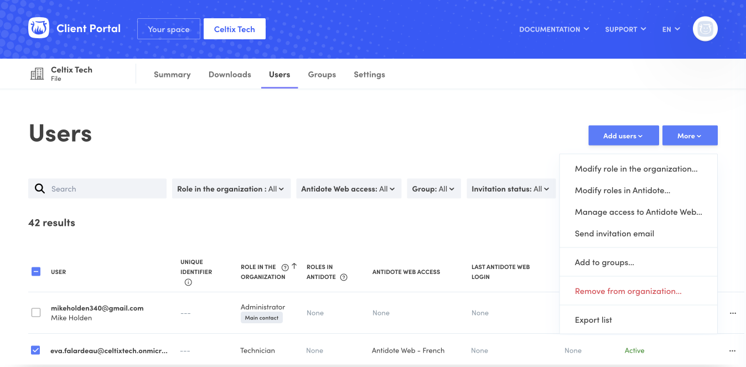Click the 42 results count
The height and width of the screenshot is (367, 746).
(51, 223)
